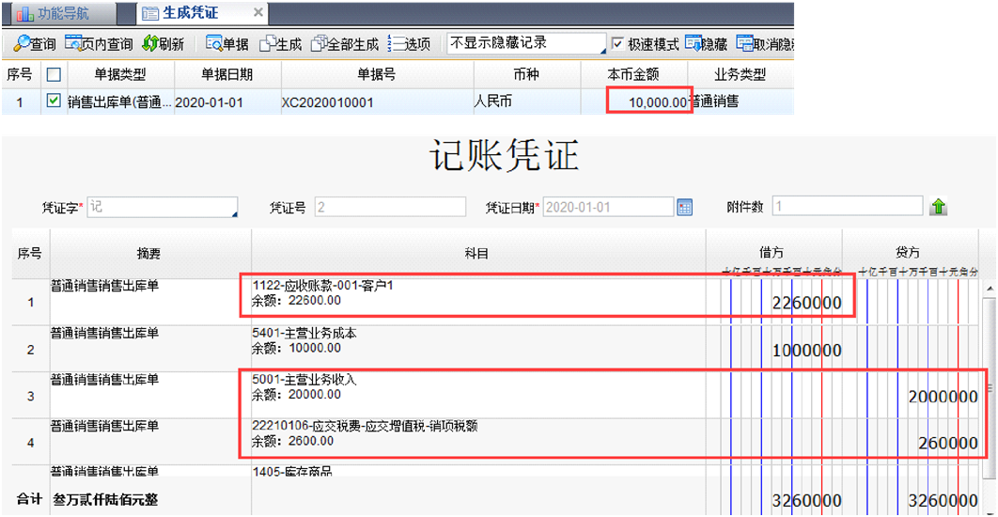Open the calendar picker icon
Image resolution: width=998 pixels, height=517 pixels.
685,208
